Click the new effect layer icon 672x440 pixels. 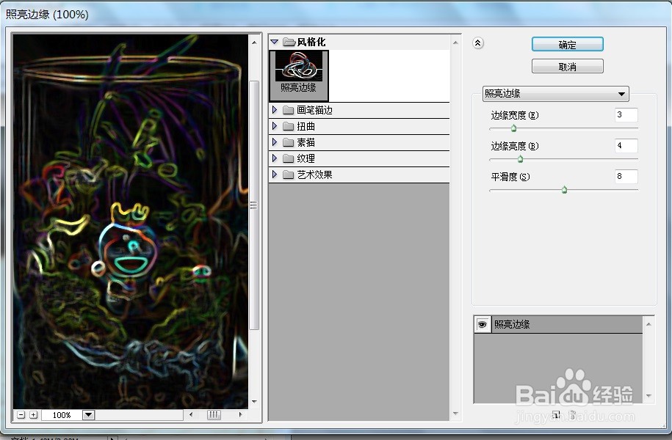point(556,414)
